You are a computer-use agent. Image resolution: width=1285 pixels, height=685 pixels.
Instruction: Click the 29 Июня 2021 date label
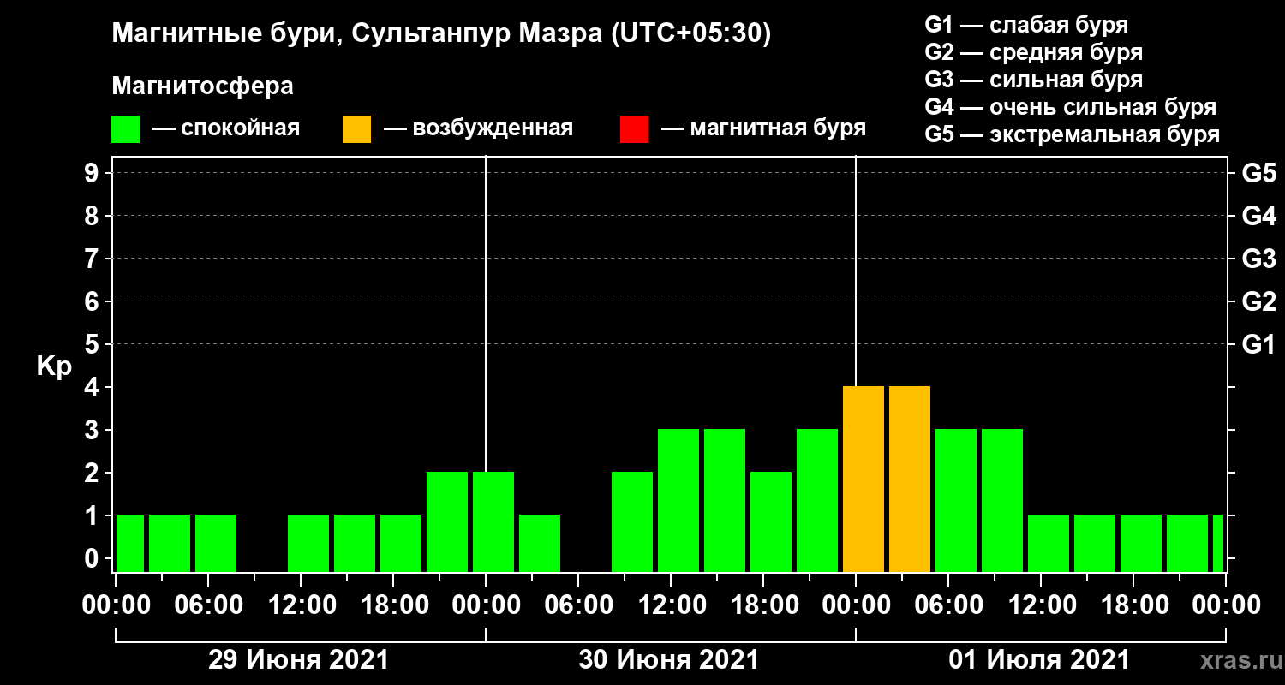click(x=299, y=660)
